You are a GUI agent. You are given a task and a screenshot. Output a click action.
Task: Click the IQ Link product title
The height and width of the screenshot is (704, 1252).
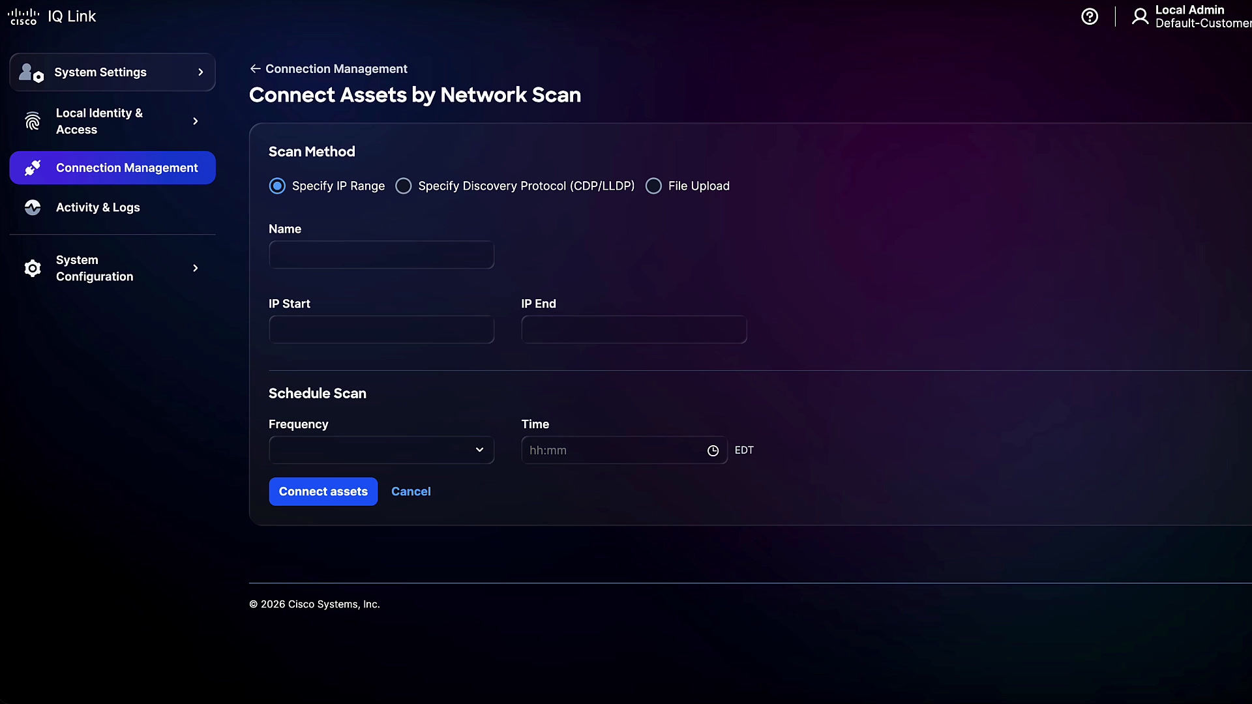coord(72,16)
